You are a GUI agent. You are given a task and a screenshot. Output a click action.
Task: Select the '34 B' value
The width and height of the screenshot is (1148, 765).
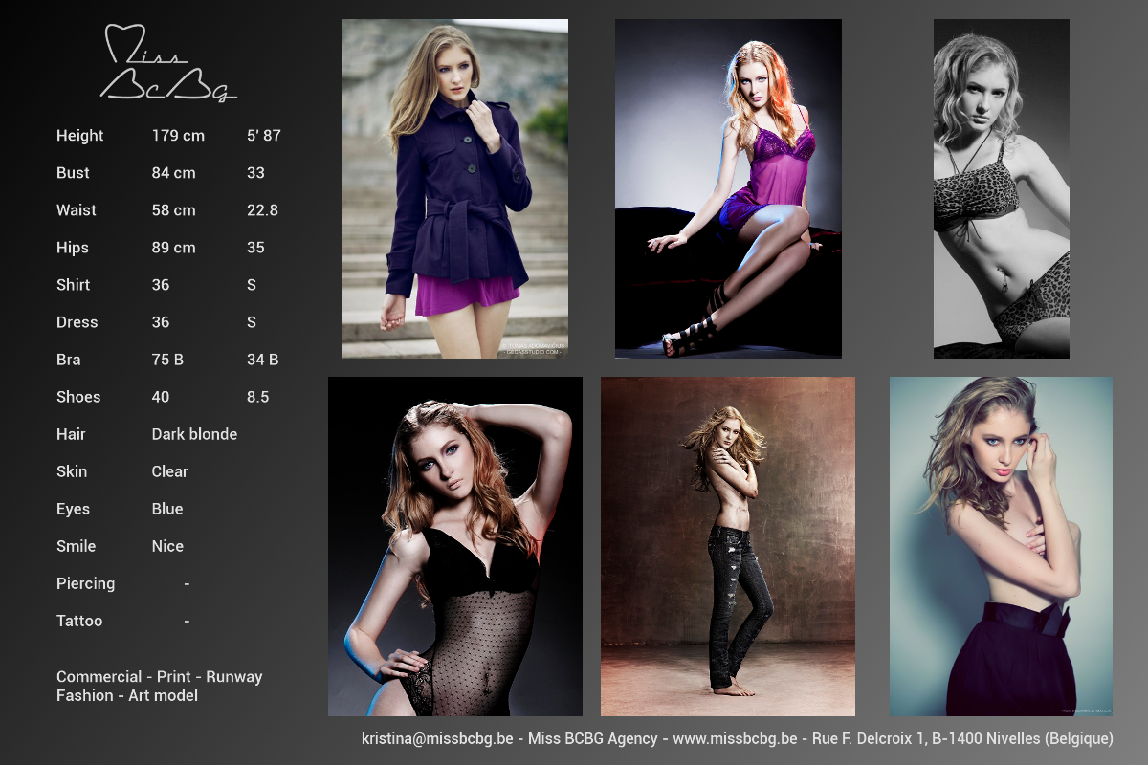[x=263, y=360]
